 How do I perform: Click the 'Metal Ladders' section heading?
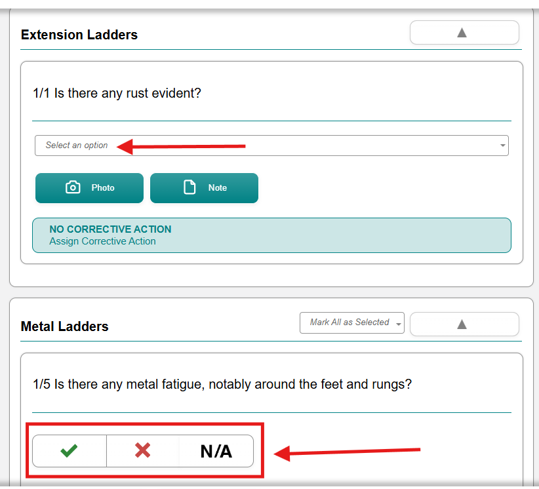(65, 326)
